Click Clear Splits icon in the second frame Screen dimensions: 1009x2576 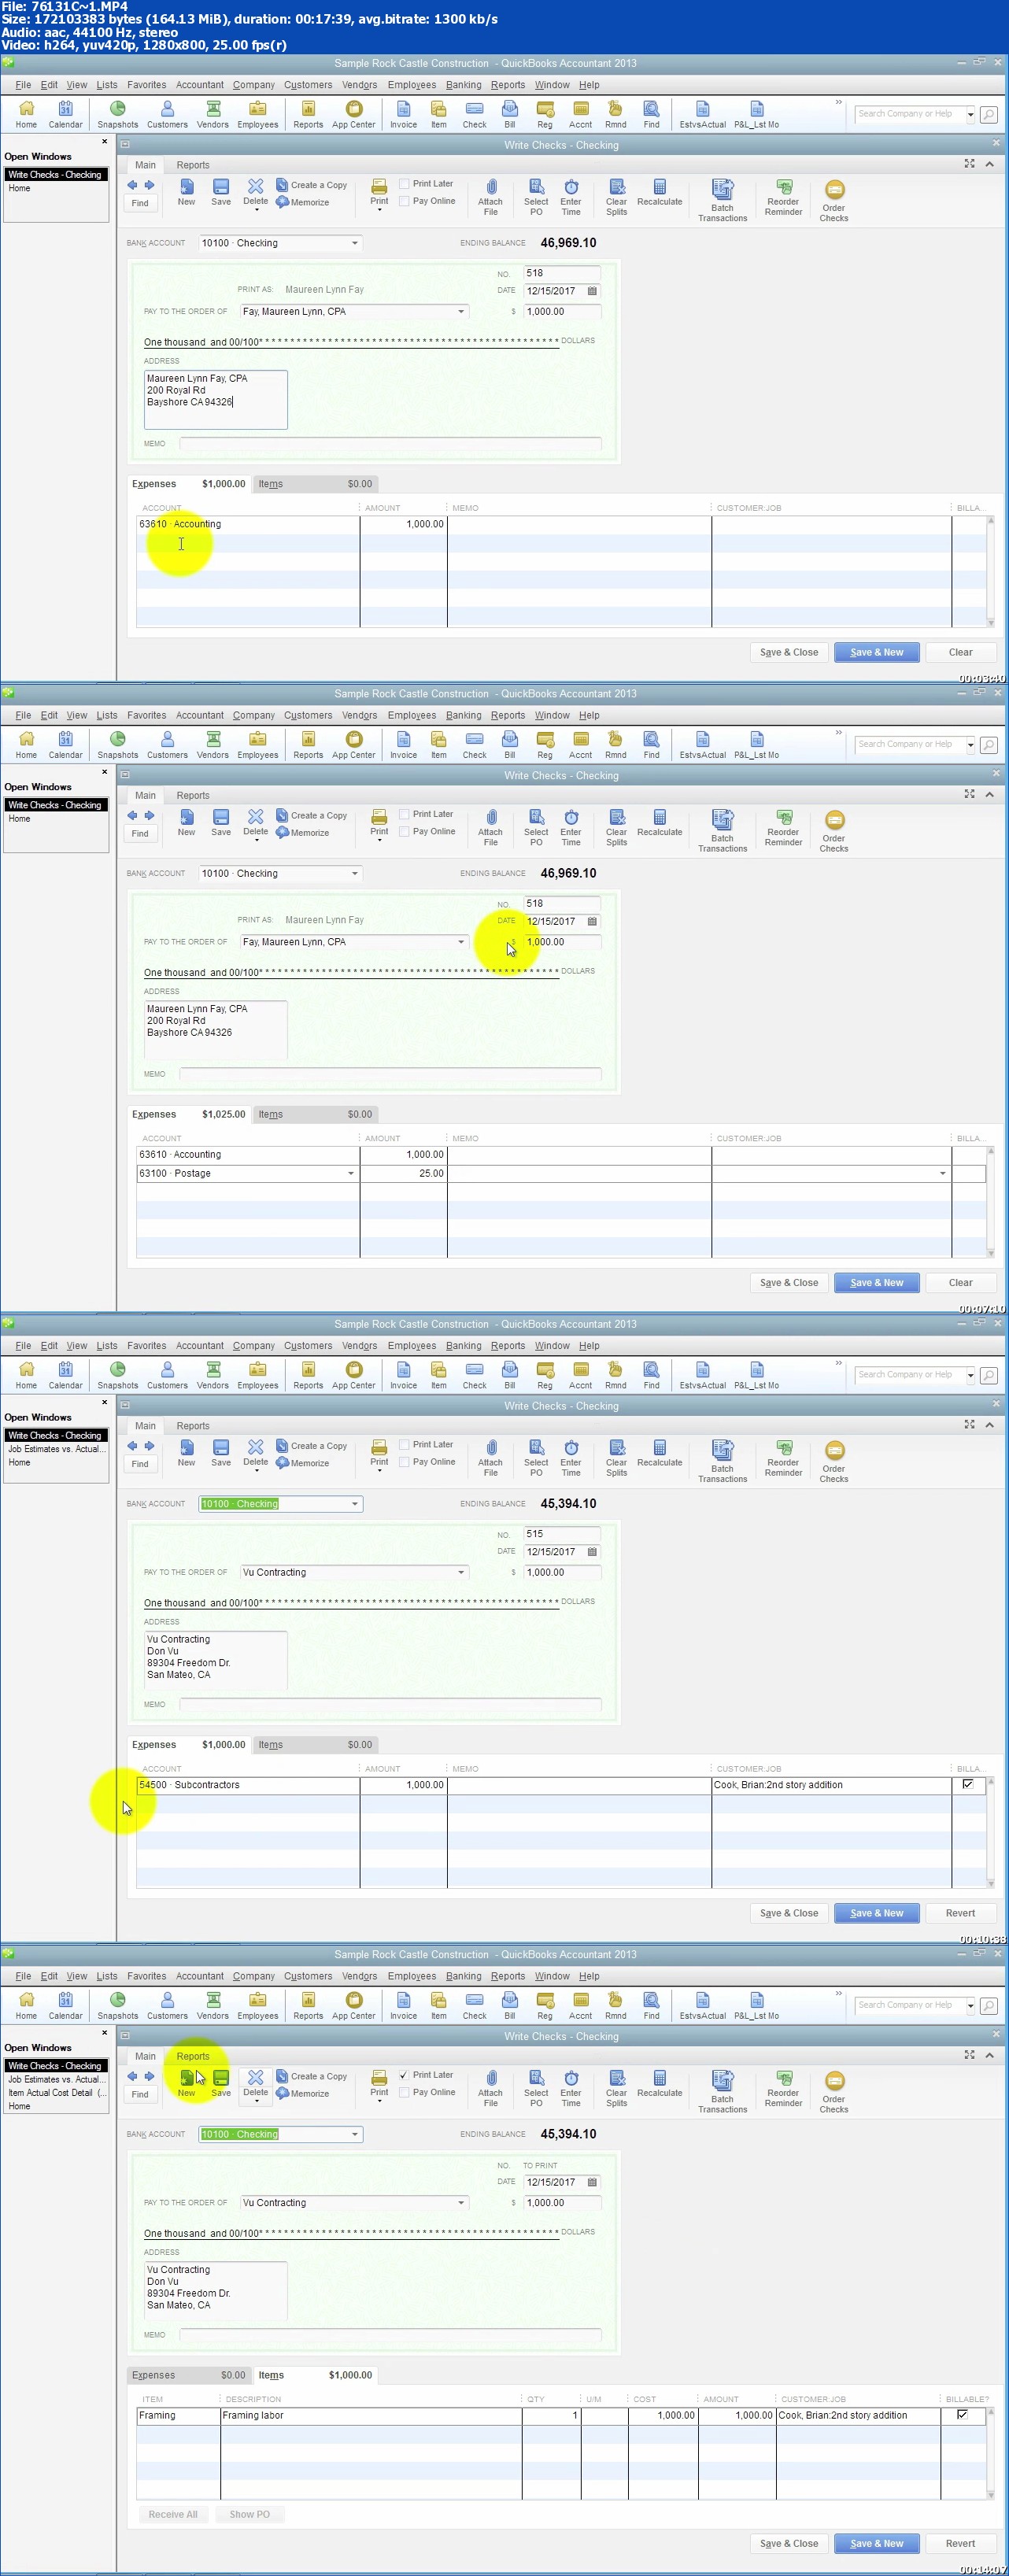pyautogui.click(x=616, y=827)
